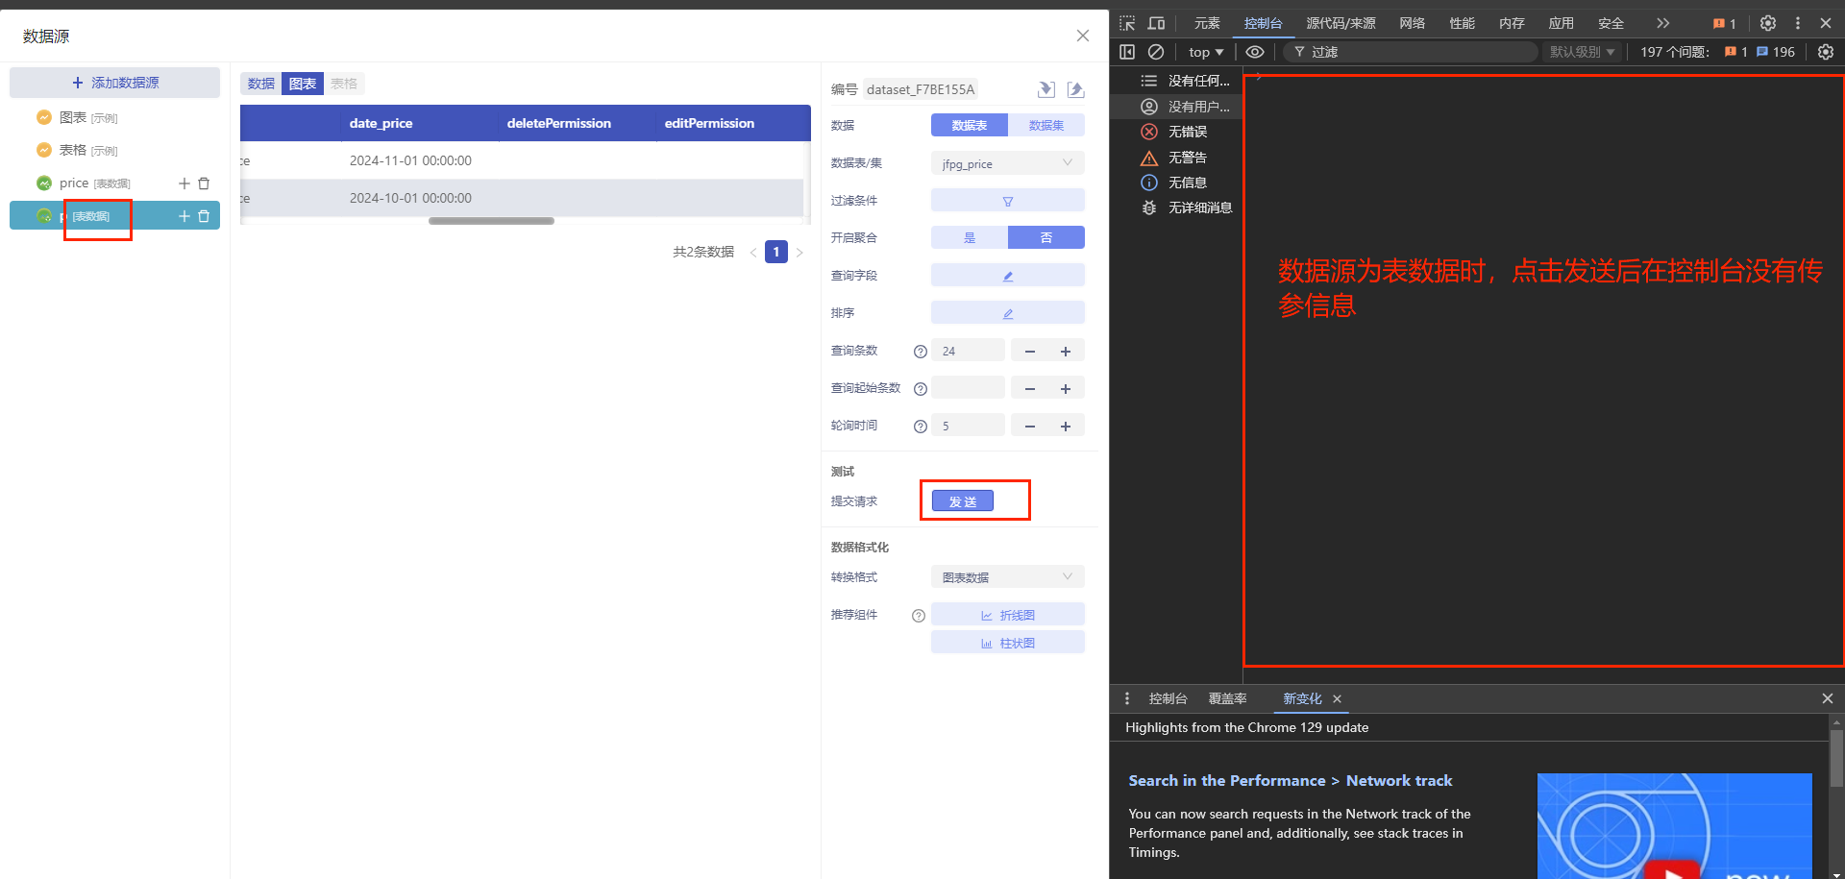Decrease 轮询时间 with the minus stepper
This screenshot has height=879, width=1845.
tap(1030, 427)
